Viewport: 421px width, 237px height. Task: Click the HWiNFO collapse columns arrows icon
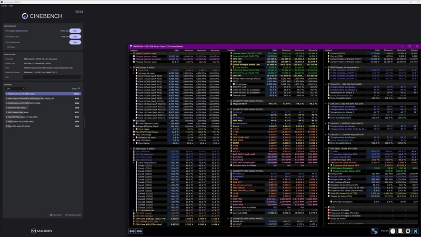click(139, 231)
